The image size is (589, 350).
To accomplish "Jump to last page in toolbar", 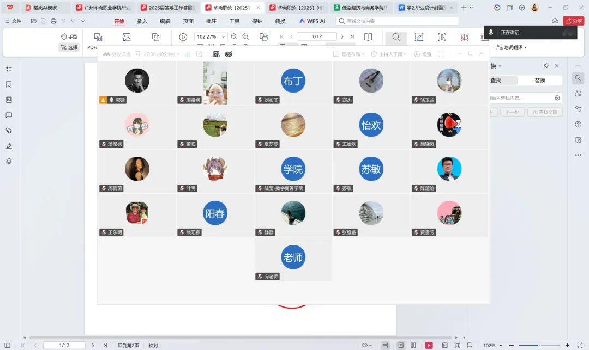I will click(352, 36).
